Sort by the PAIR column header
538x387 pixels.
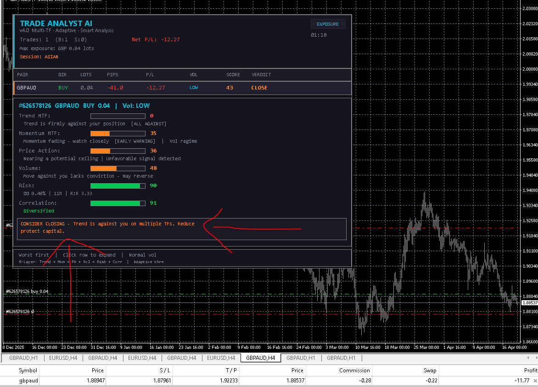click(22, 74)
